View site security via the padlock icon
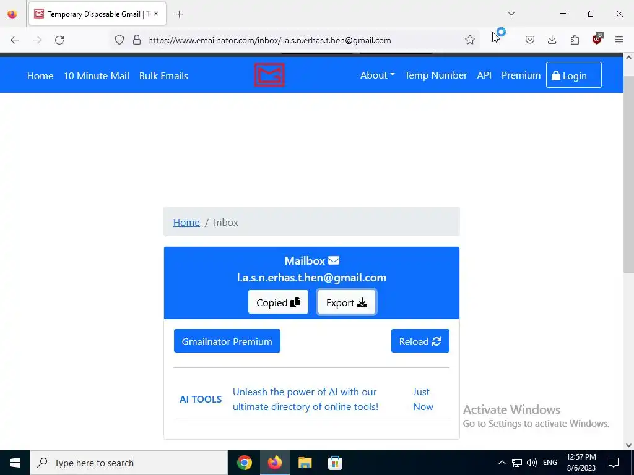Image resolution: width=634 pixels, height=475 pixels. click(137, 40)
